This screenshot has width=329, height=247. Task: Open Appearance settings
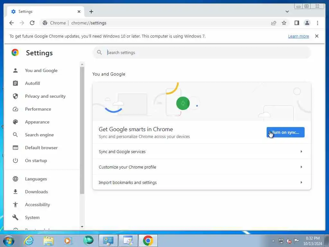[x=37, y=122]
